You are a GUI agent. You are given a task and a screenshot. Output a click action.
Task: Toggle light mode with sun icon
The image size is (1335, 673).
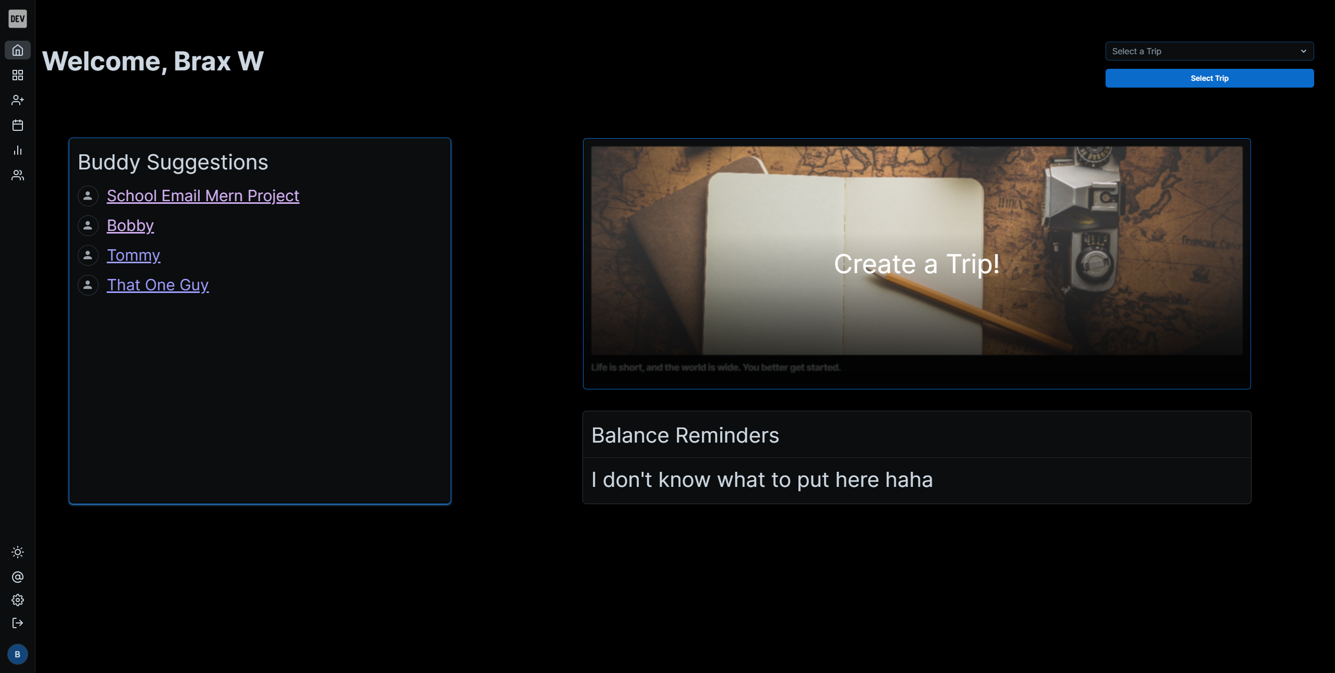(x=18, y=552)
